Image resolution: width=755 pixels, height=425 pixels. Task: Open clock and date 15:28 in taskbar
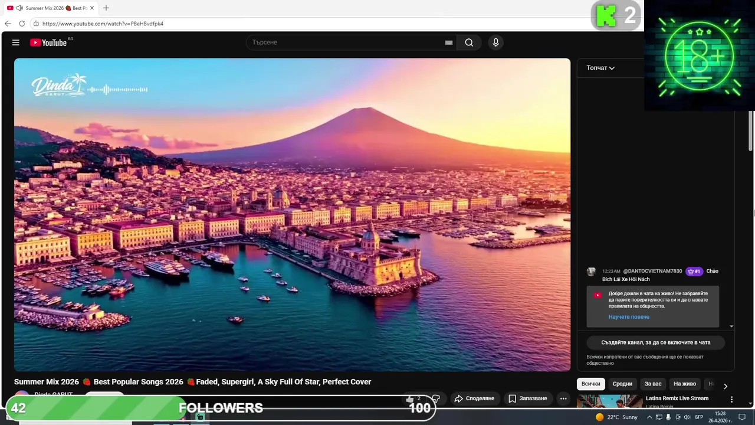coord(720,417)
